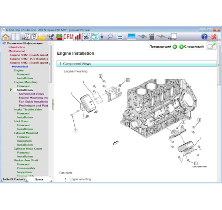Switch to the Поиск tab
This screenshot has height=210, width=222.
(39, 179)
